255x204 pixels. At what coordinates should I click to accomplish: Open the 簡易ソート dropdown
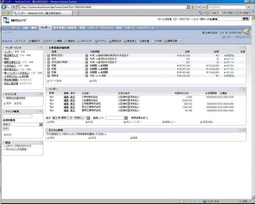pos(126,118)
